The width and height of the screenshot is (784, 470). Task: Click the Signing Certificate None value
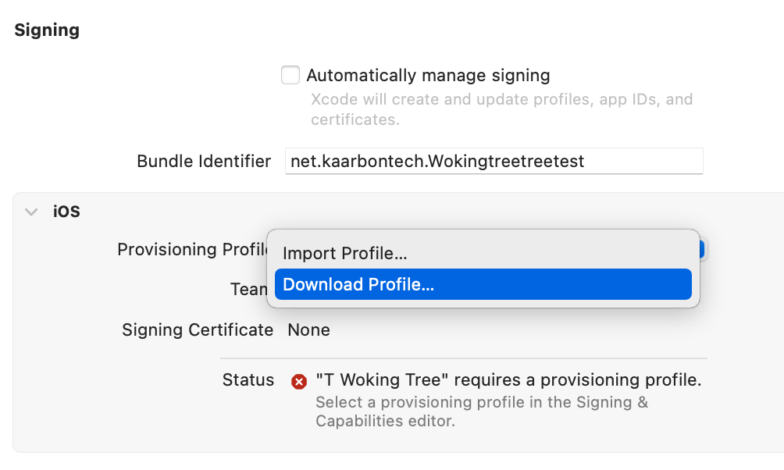tap(308, 329)
